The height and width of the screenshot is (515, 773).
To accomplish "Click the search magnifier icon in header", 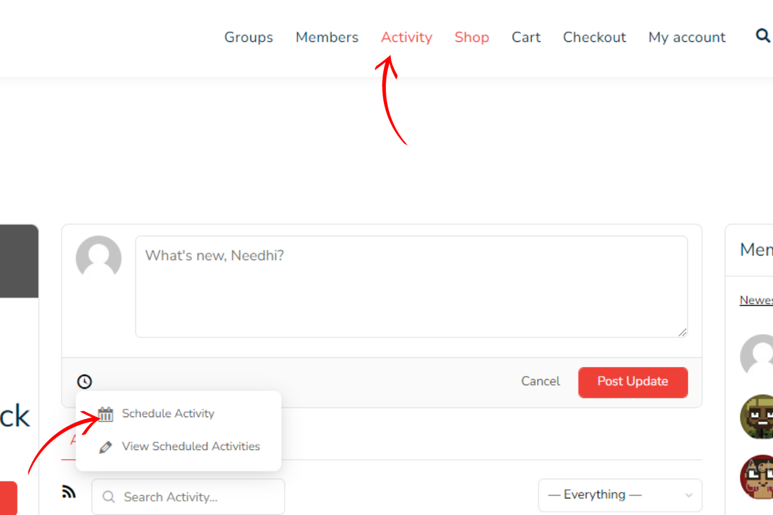I will tap(763, 36).
